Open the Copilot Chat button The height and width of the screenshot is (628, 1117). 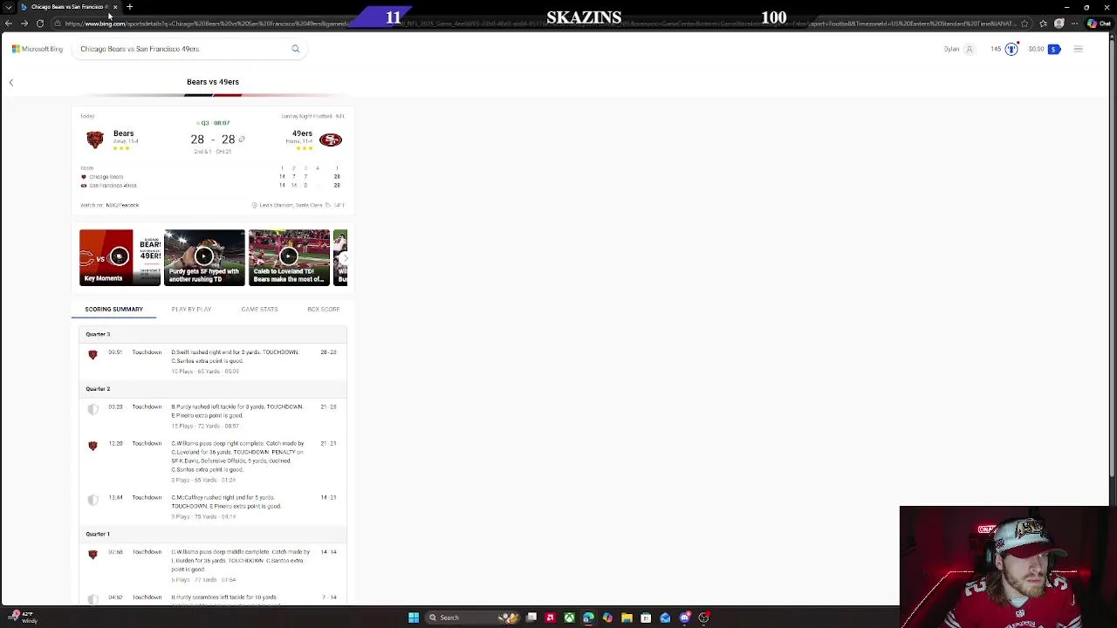pyautogui.click(x=1098, y=24)
